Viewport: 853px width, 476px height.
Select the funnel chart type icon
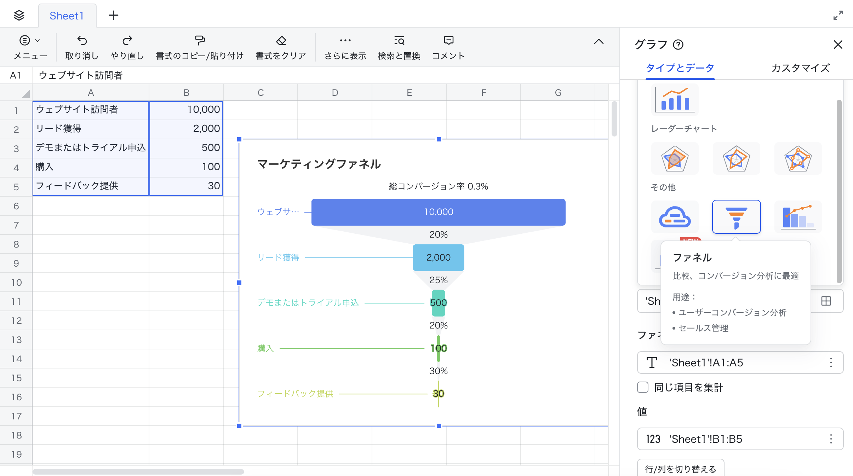point(736,217)
